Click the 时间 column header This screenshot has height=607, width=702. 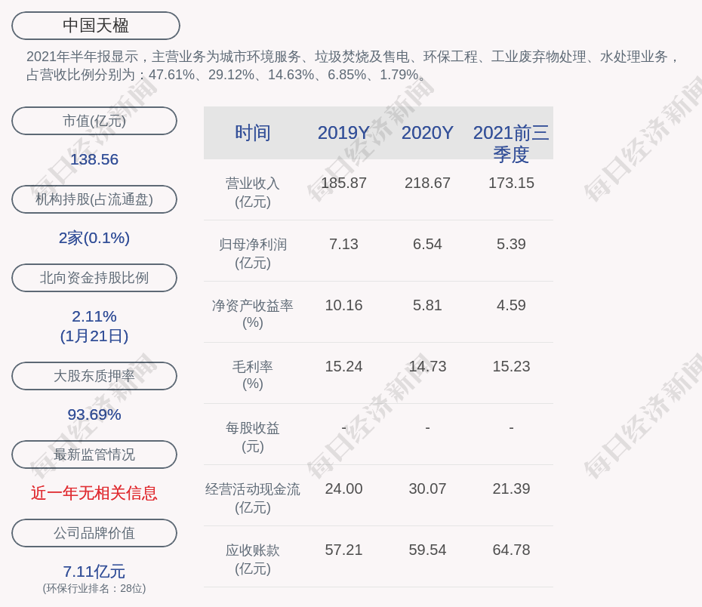[x=253, y=133]
